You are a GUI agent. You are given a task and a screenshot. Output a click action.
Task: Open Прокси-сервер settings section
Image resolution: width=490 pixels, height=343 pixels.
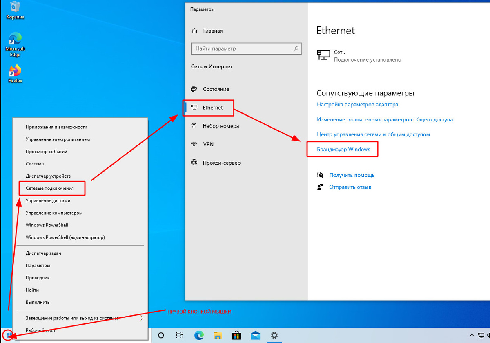coord(221,163)
